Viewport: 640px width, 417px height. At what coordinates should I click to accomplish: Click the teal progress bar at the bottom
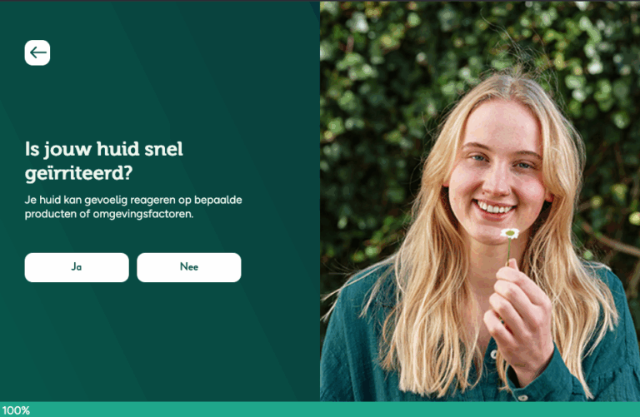click(x=320, y=410)
